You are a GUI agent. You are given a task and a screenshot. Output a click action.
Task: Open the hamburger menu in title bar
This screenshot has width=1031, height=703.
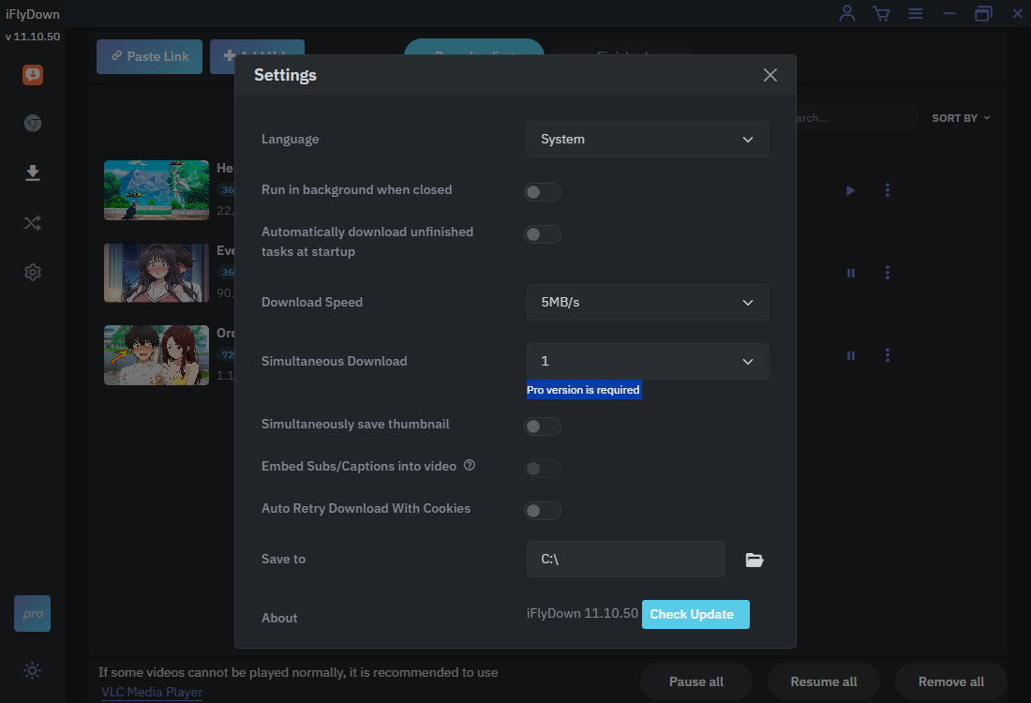click(x=916, y=13)
